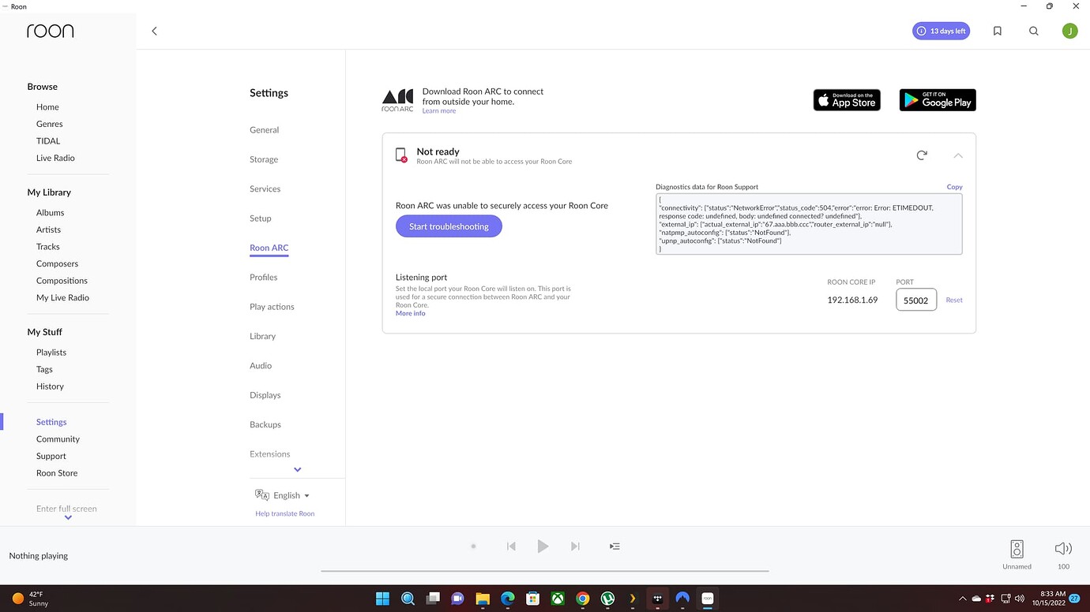
Task: Select the Unnamed speaker zone icon
Action: point(1017,550)
